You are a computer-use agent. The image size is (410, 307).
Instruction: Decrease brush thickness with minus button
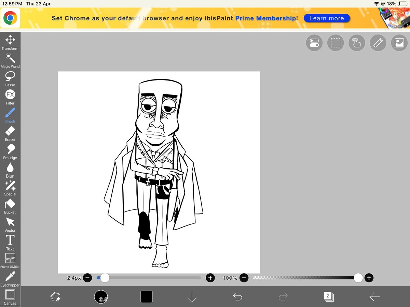pos(87,278)
